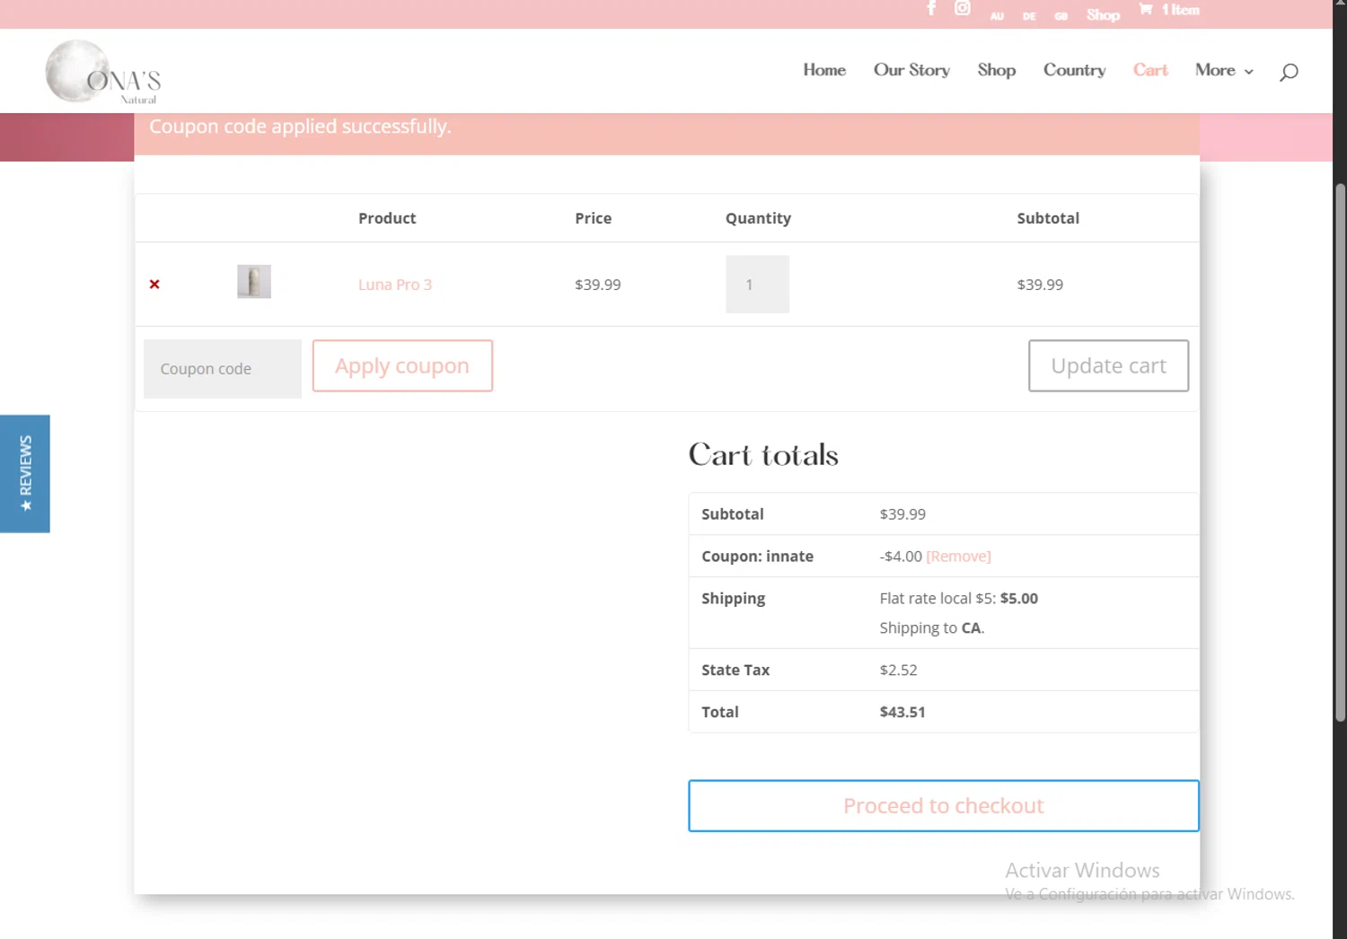1347x939 pixels.
Task: Open the Facebook social icon
Action: pos(931,8)
